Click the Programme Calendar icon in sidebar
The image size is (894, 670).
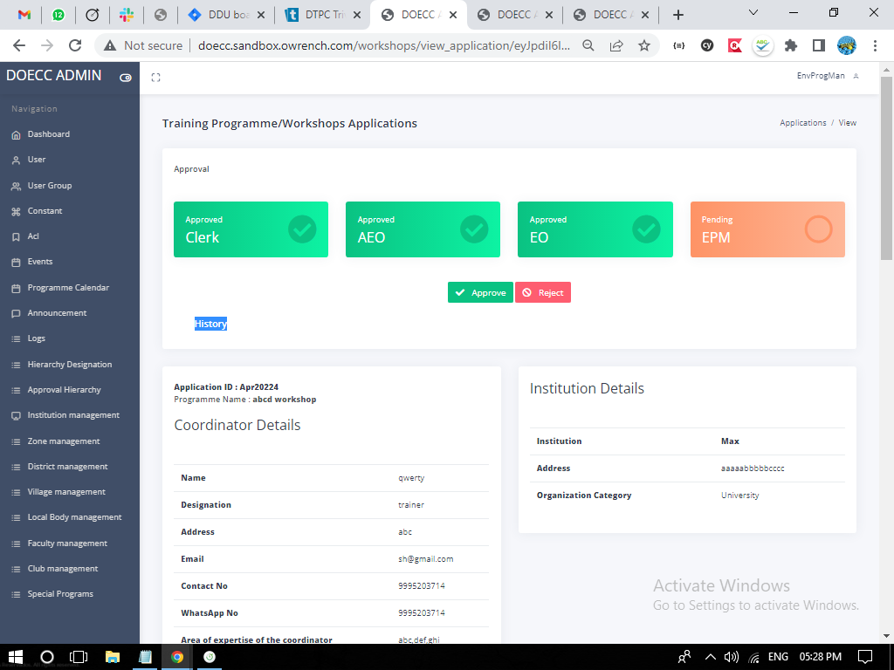click(x=16, y=289)
